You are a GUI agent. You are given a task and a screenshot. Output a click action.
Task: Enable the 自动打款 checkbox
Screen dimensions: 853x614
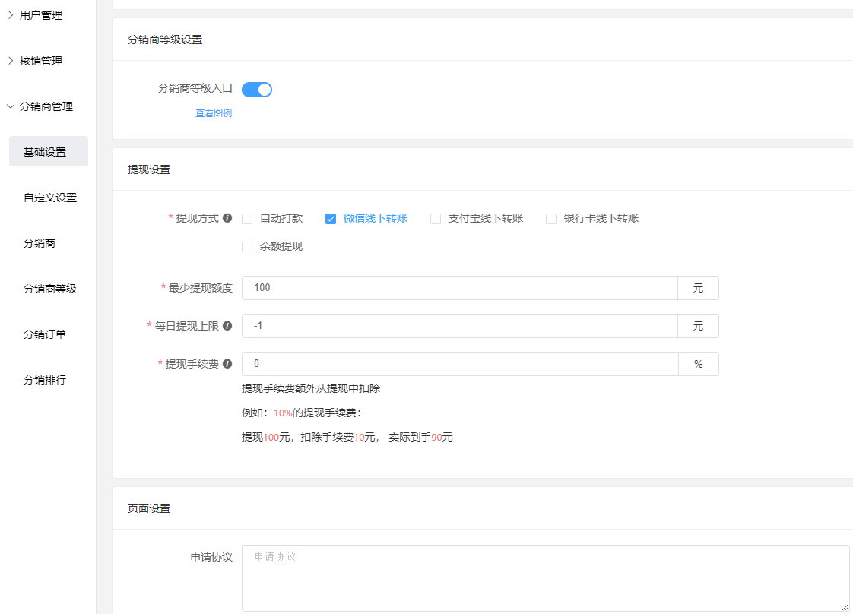click(247, 219)
